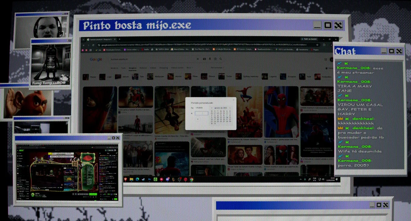Viewport: 411px width, 221px height.
Task: Click the webcam feed window
Action: tap(41, 31)
